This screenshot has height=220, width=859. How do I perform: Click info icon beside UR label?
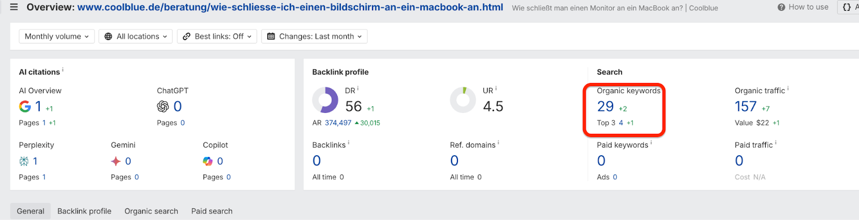tap(496, 88)
